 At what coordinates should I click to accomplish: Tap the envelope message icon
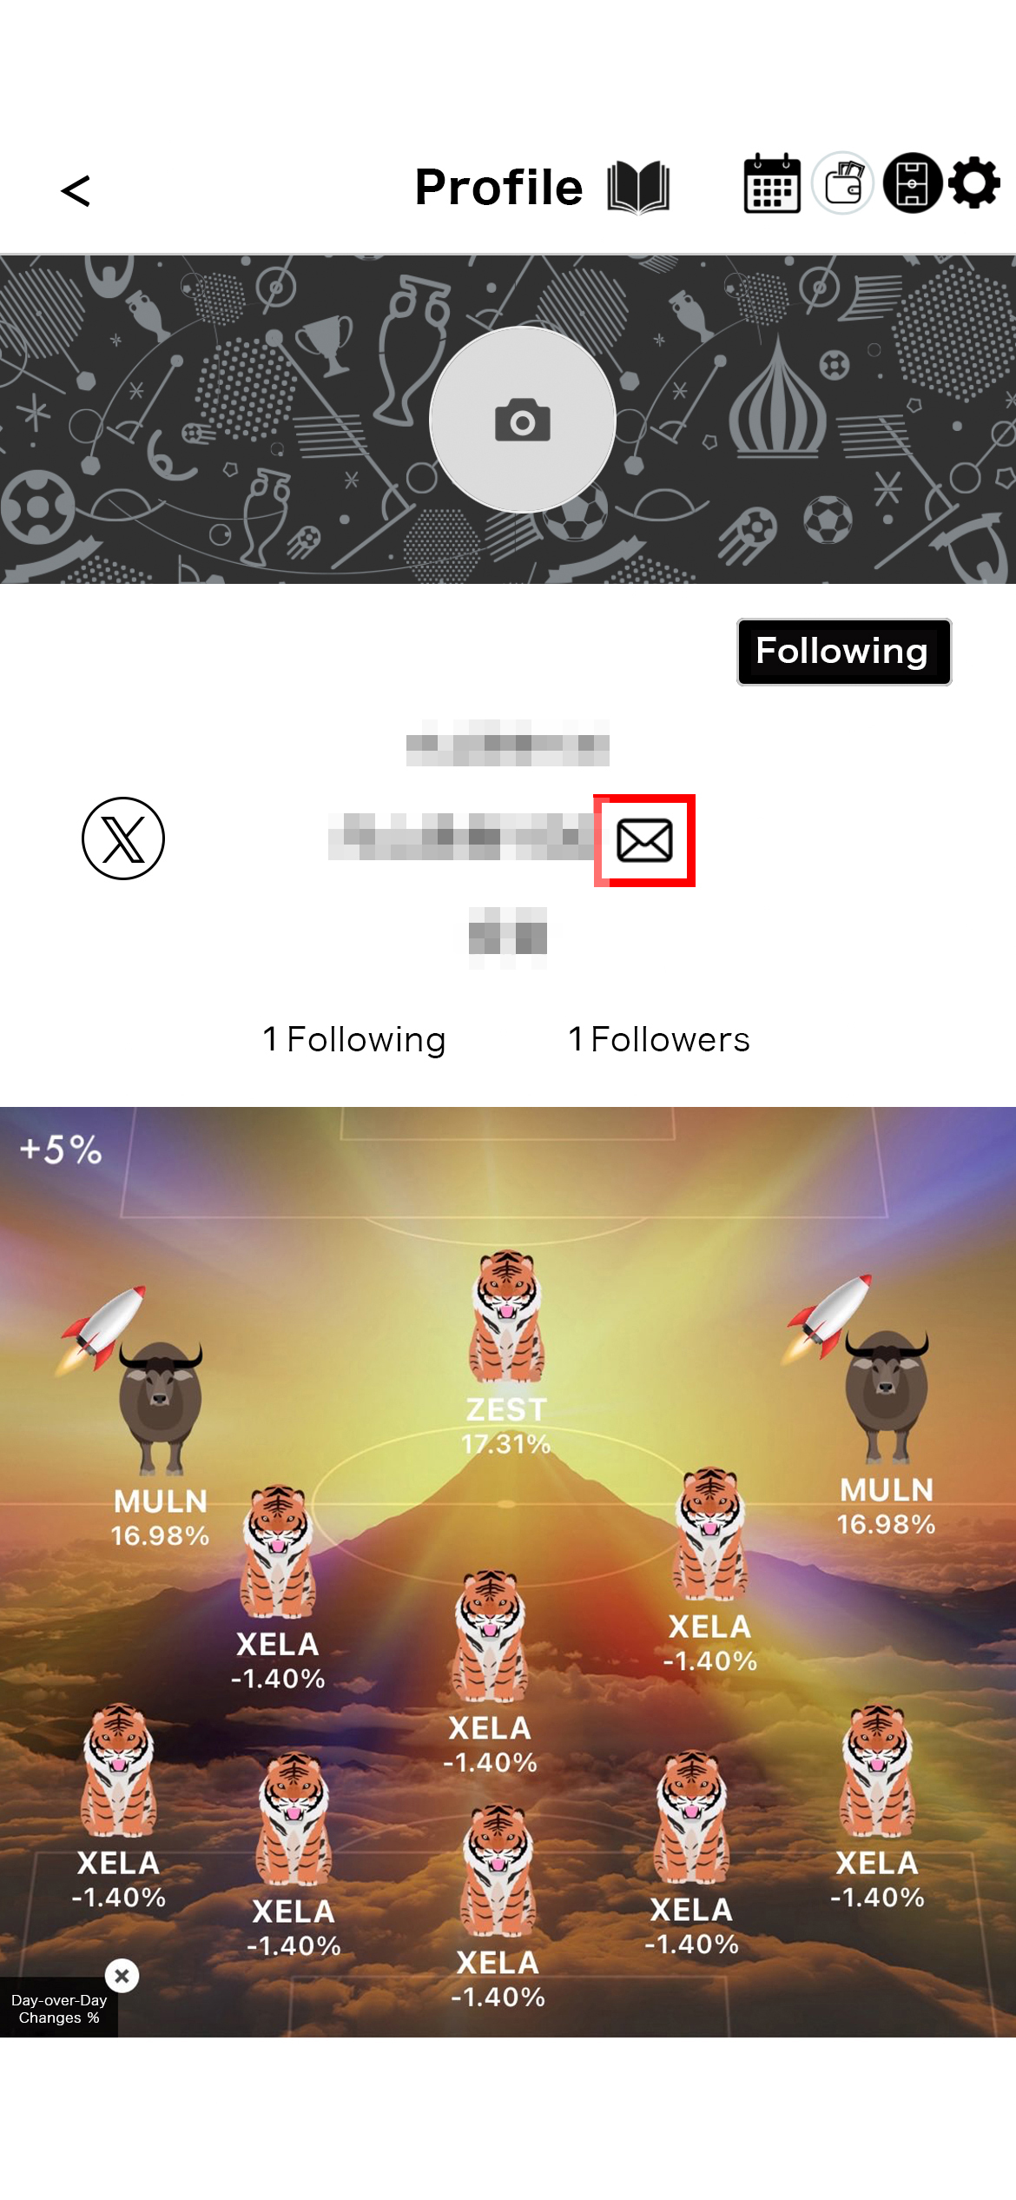(x=644, y=840)
